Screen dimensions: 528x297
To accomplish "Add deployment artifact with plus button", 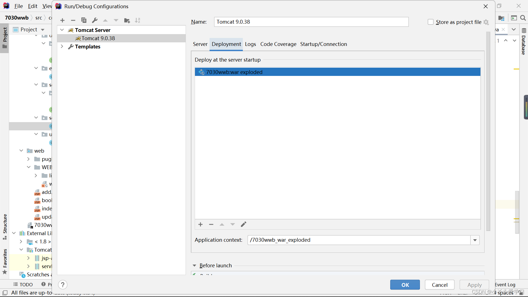I will point(200,224).
